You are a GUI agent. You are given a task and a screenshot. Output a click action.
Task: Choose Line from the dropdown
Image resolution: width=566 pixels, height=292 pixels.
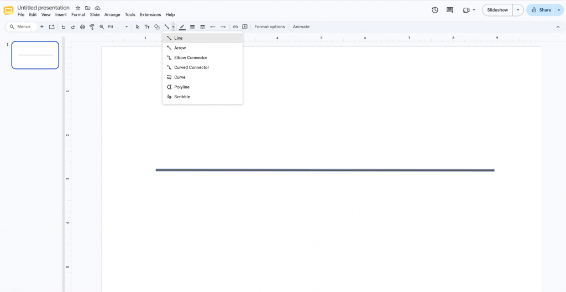pos(202,38)
